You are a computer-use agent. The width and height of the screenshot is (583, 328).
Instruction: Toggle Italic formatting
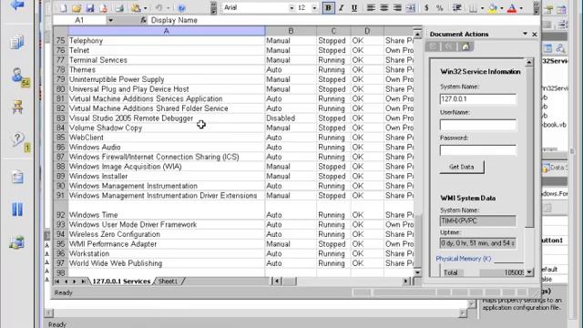[x=342, y=8]
